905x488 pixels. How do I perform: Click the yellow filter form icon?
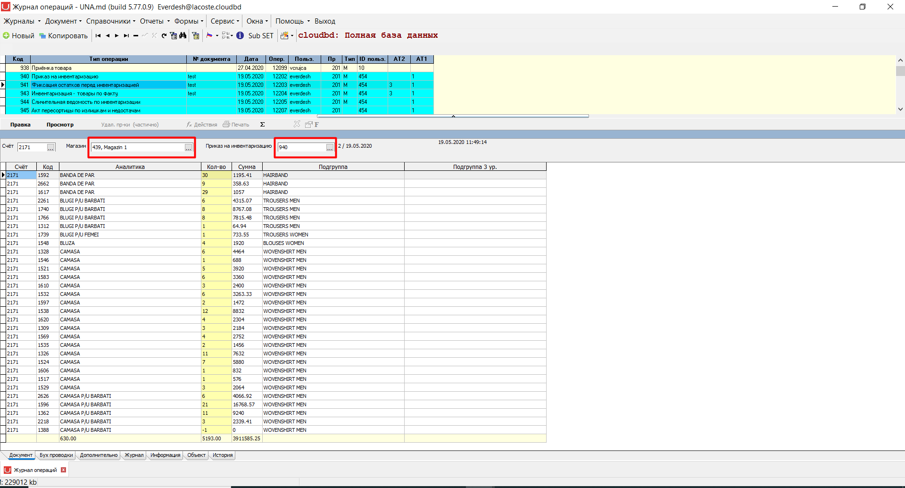click(196, 35)
